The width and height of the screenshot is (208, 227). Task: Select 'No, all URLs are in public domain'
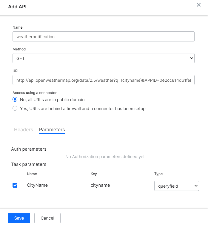pyautogui.click(x=15, y=100)
